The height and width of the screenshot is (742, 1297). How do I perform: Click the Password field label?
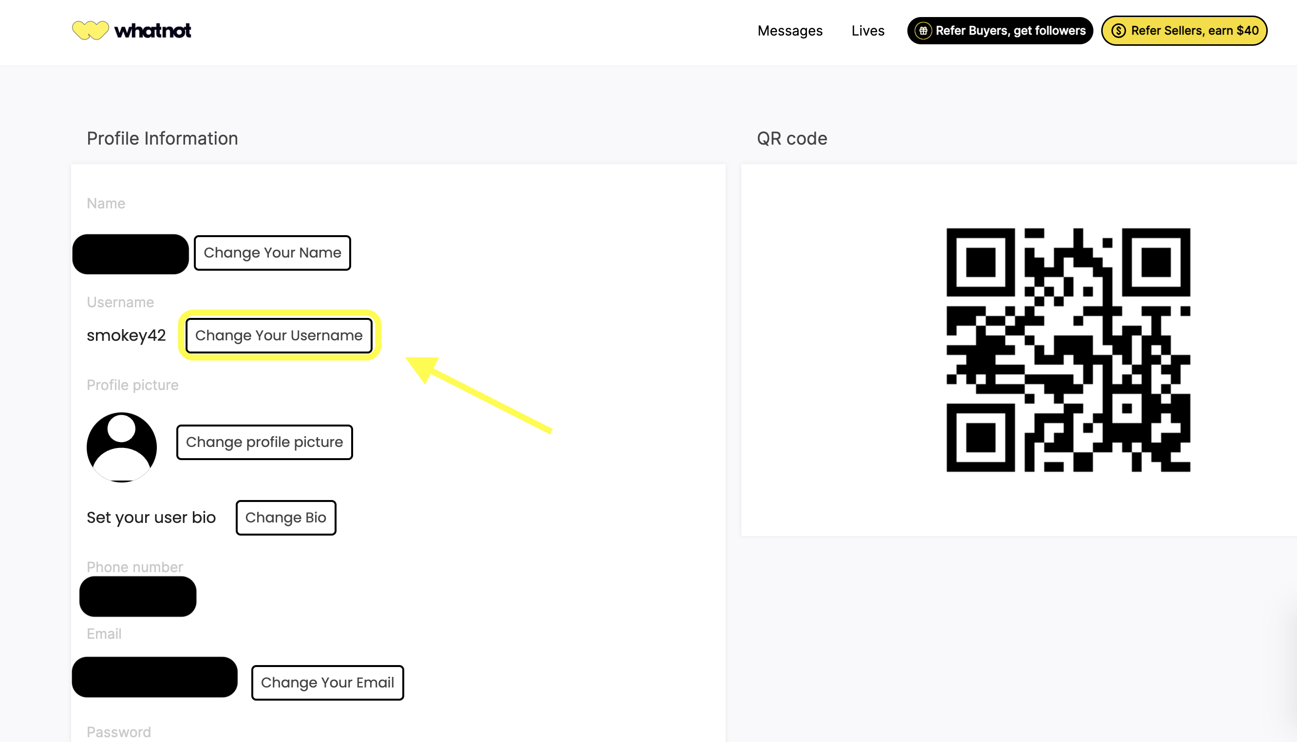coord(119,732)
